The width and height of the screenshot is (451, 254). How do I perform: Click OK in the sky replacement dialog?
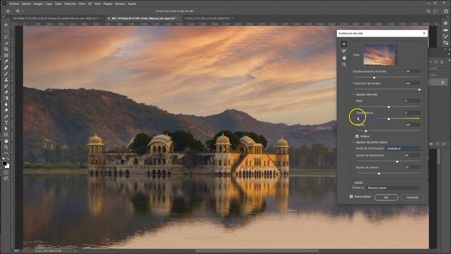click(386, 198)
